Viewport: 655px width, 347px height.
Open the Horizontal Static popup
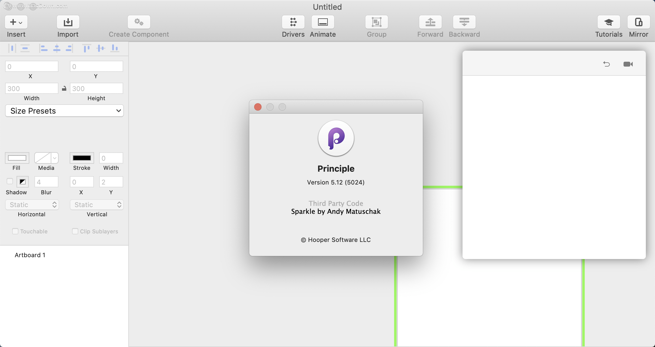point(32,205)
